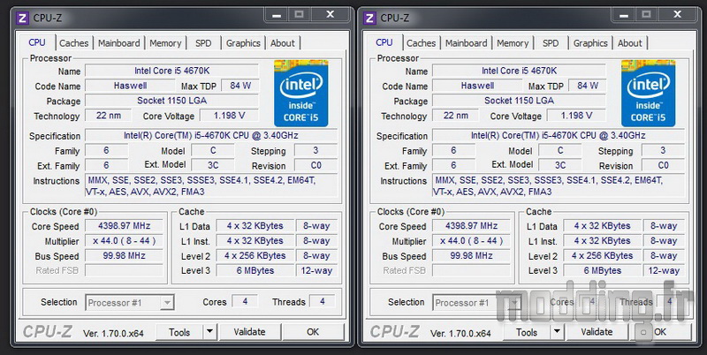Click the Rated FSB field in right window

(x=471, y=271)
